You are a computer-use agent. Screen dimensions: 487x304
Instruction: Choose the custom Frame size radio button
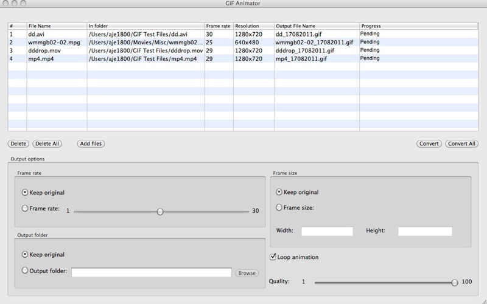click(x=279, y=207)
